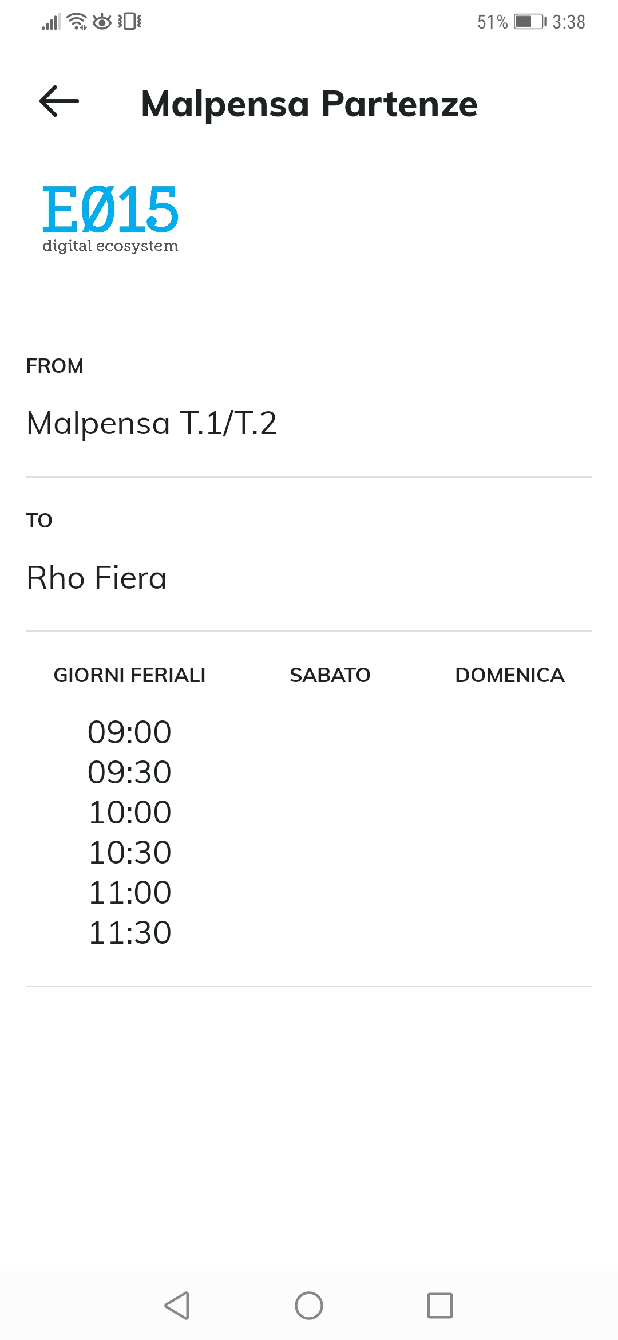Image resolution: width=618 pixels, height=1340 pixels.
Task: Tap the eye comfort status icon
Action: point(102,22)
